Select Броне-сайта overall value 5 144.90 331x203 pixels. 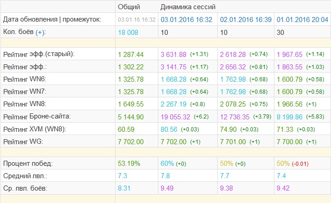click(131, 117)
